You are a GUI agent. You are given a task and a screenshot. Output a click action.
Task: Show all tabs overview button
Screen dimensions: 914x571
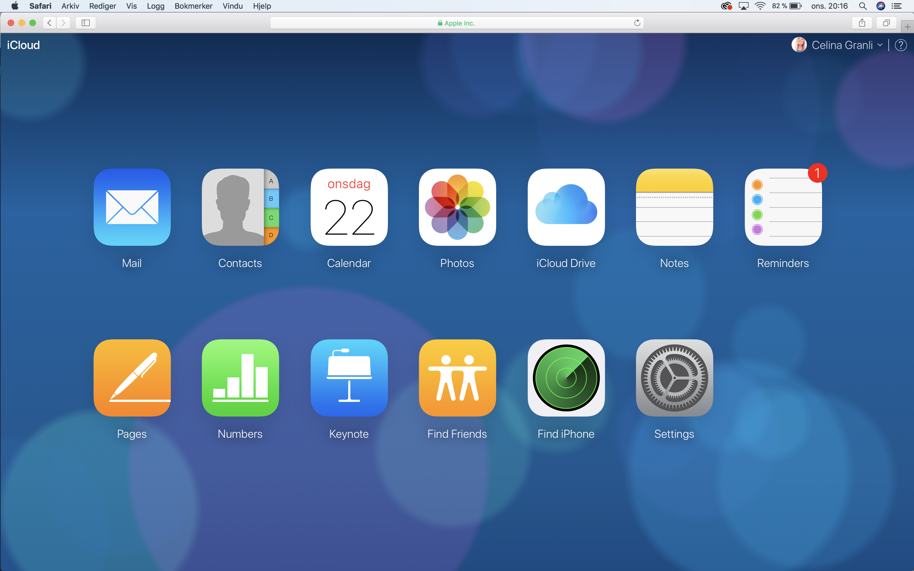pyautogui.click(x=887, y=23)
